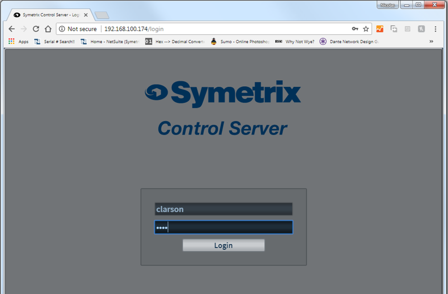Open the Dante Network Design bookmark
448x294 pixels.
point(349,42)
